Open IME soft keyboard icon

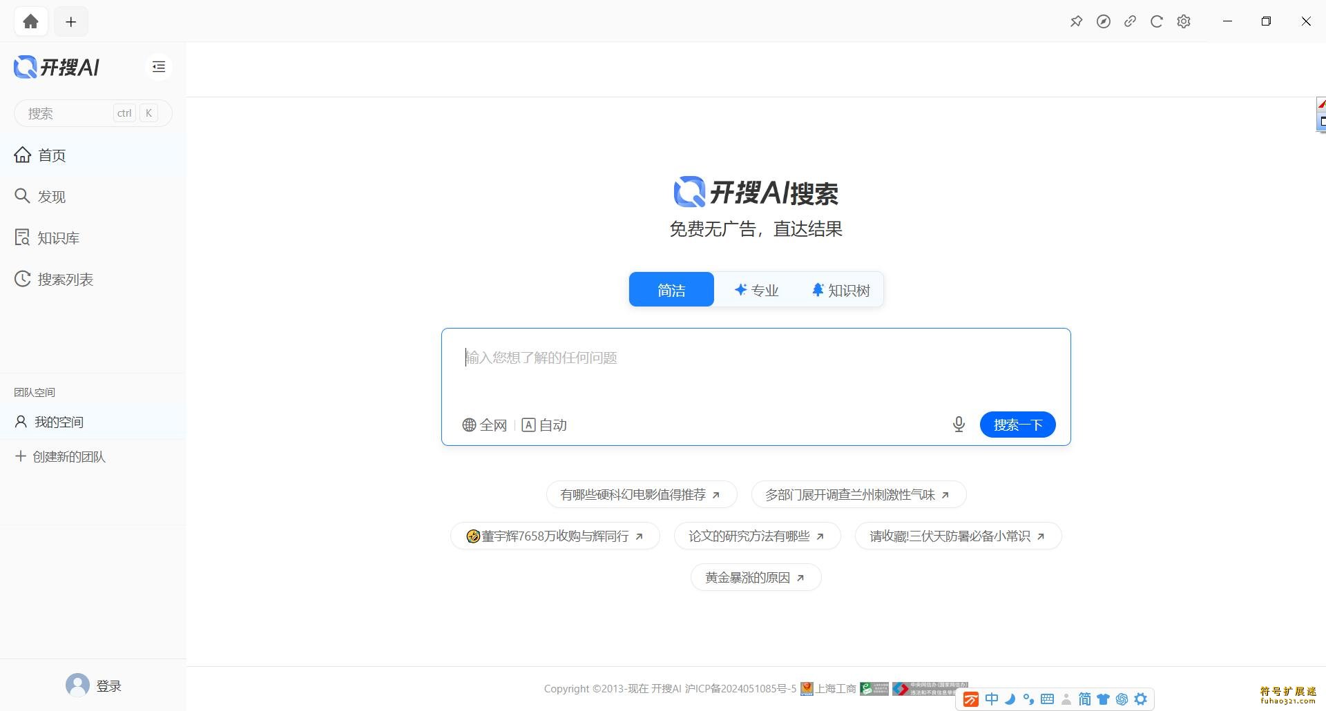pyautogui.click(x=1047, y=699)
